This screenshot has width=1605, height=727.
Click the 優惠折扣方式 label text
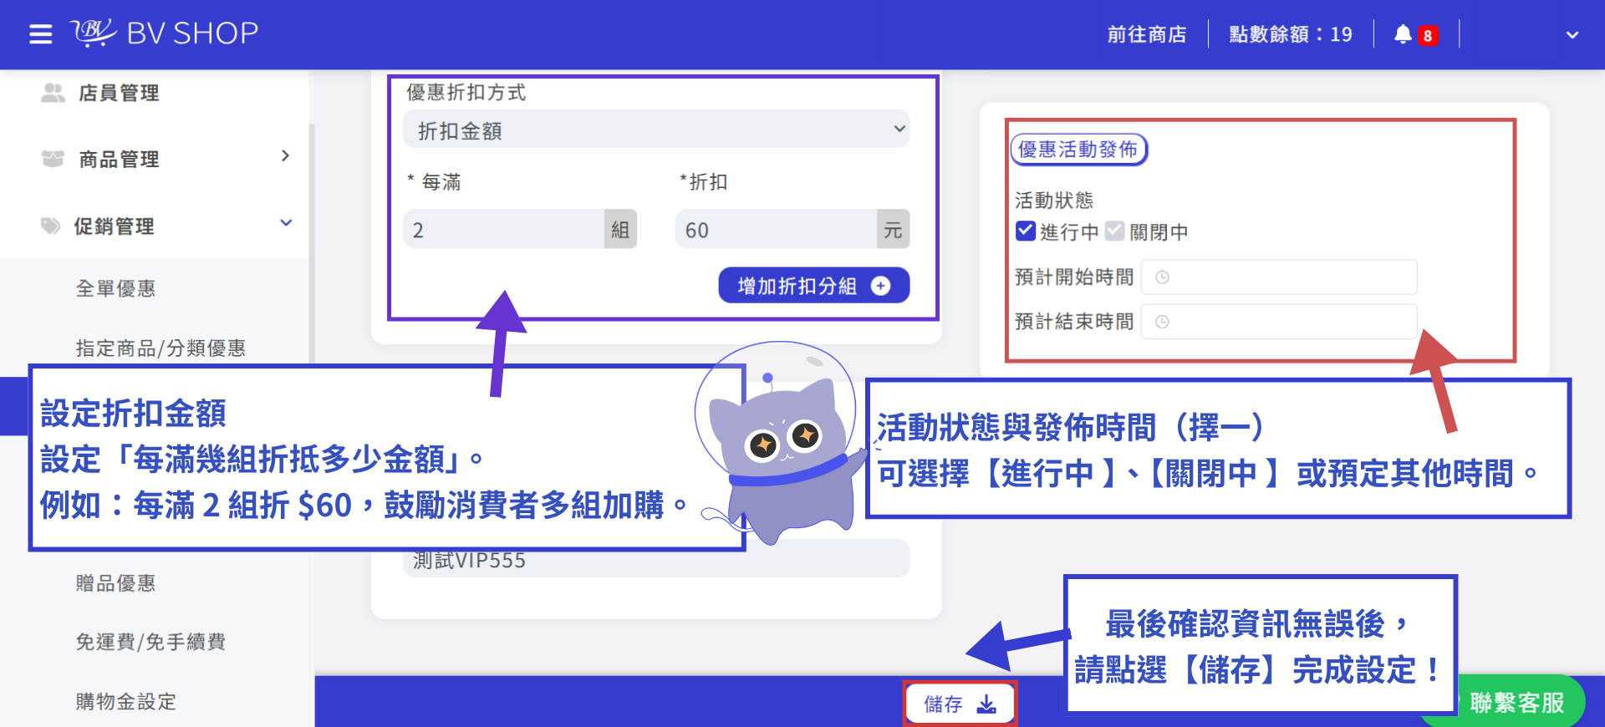click(466, 92)
